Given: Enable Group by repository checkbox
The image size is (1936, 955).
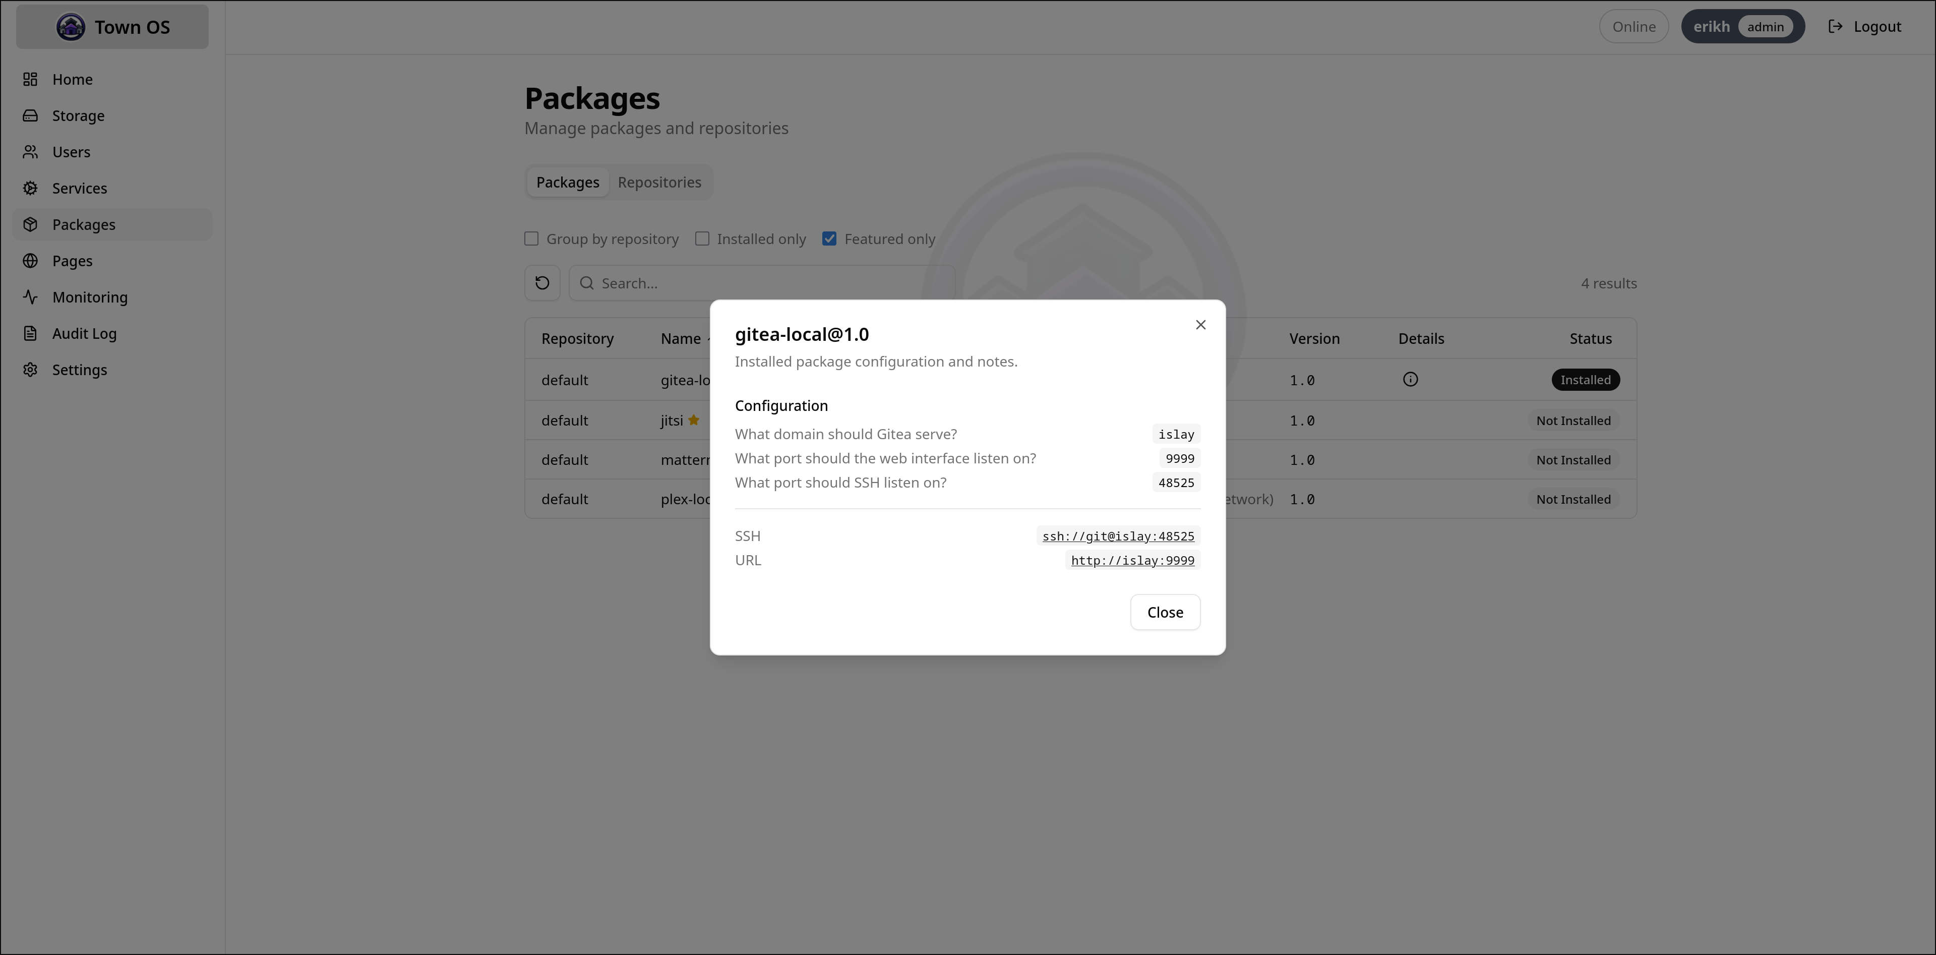Looking at the screenshot, I should coord(531,239).
